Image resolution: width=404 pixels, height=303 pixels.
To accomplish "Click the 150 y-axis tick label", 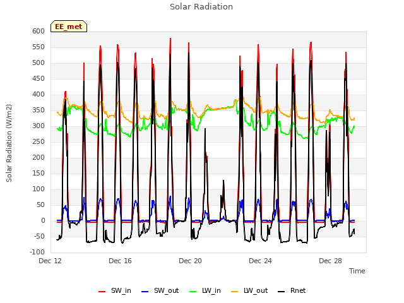I will point(39,174).
